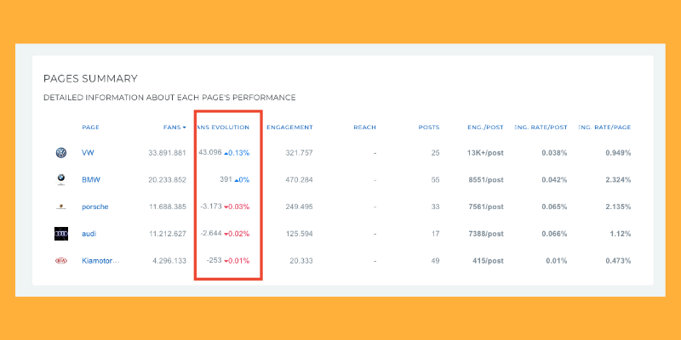Select BMW fans value 20.233.852
The image size is (681, 340).
point(167,179)
